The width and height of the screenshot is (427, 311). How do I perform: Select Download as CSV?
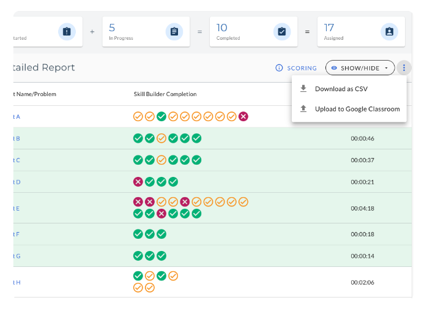tap(349, 89)
